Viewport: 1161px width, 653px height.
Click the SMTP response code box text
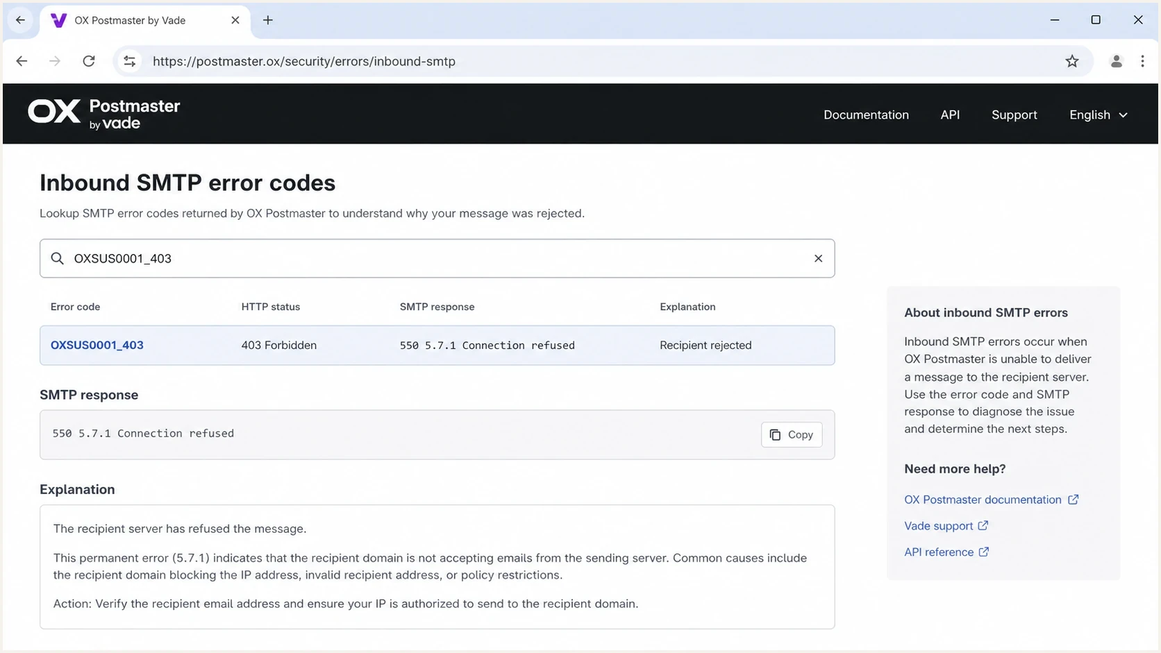tap(143, 433)
